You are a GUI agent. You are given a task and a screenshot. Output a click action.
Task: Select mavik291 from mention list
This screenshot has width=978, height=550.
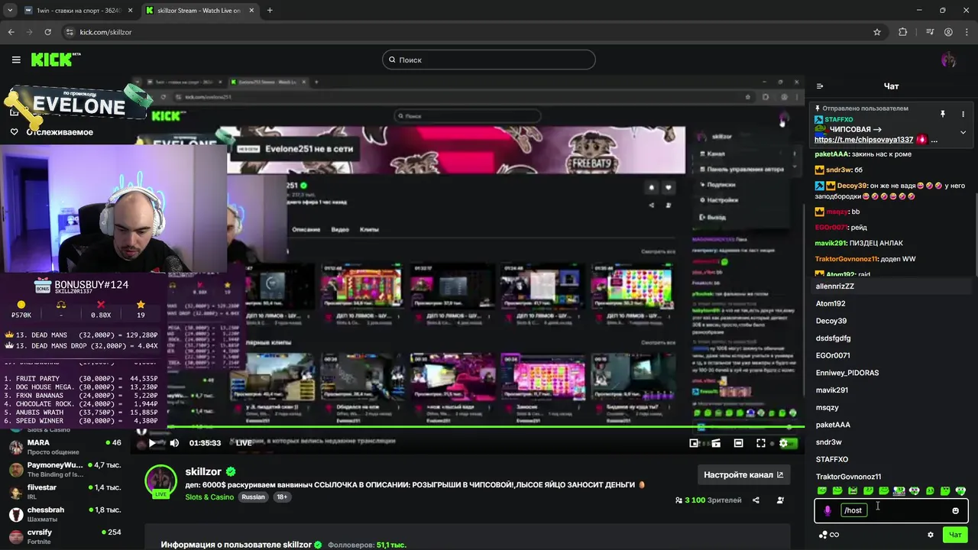891,390
